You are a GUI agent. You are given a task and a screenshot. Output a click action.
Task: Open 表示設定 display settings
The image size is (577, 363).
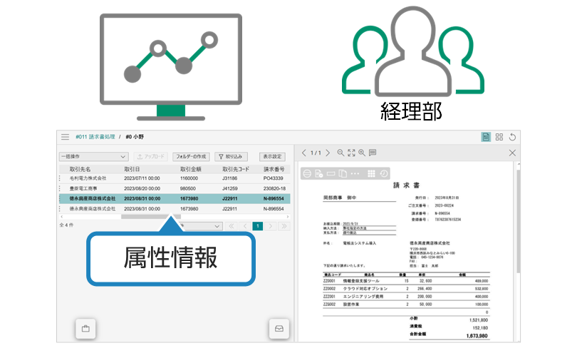pos(272,157)
